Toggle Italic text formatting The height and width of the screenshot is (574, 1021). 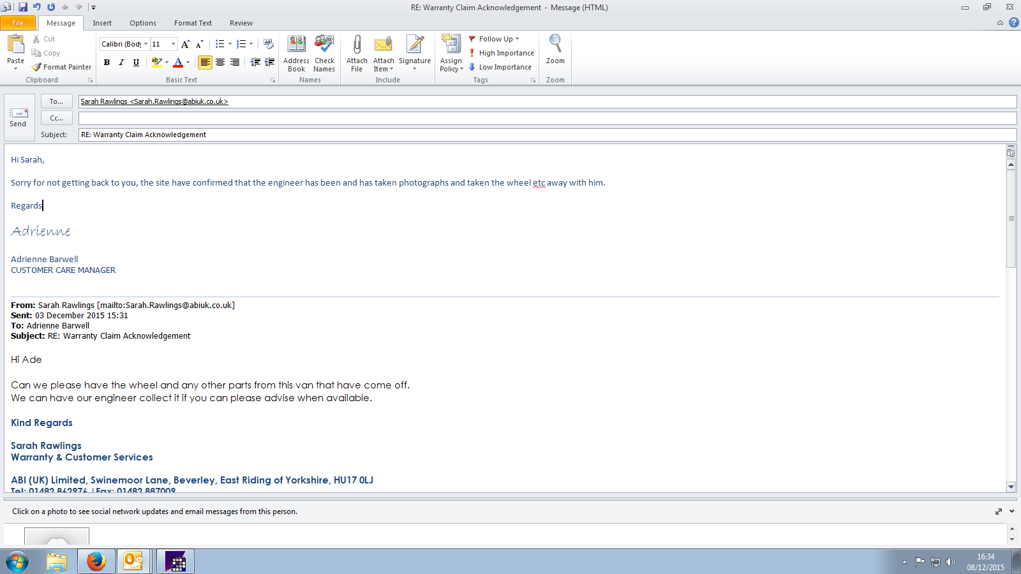(121, 63)
